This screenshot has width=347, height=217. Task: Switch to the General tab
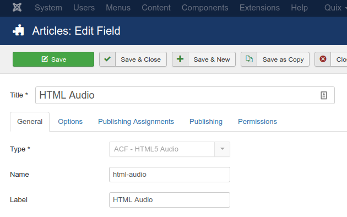(x=30, y=122)
